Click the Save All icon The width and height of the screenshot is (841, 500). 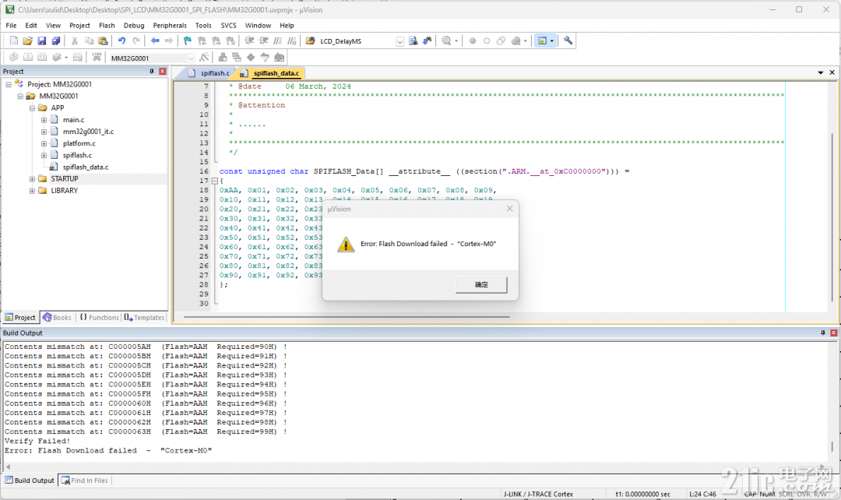click(x=56, y=40)
